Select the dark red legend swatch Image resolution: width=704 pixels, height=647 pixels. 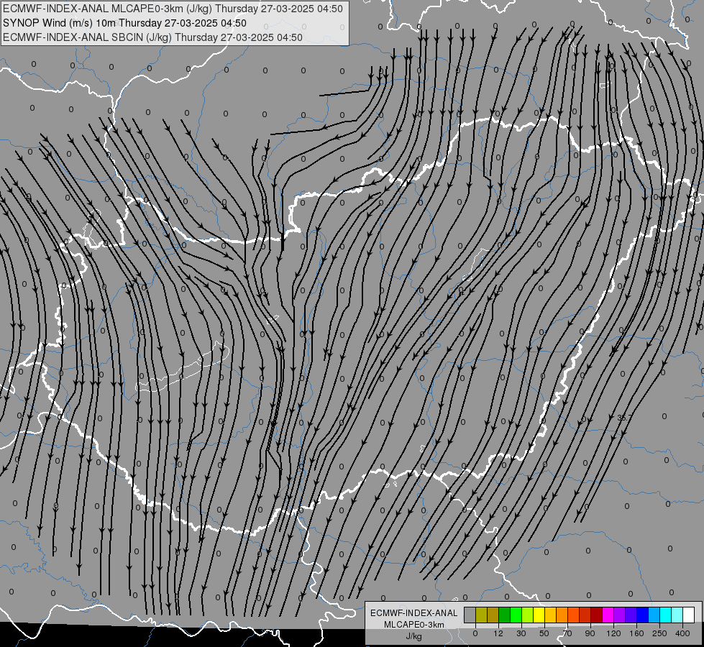click(596, 615)
